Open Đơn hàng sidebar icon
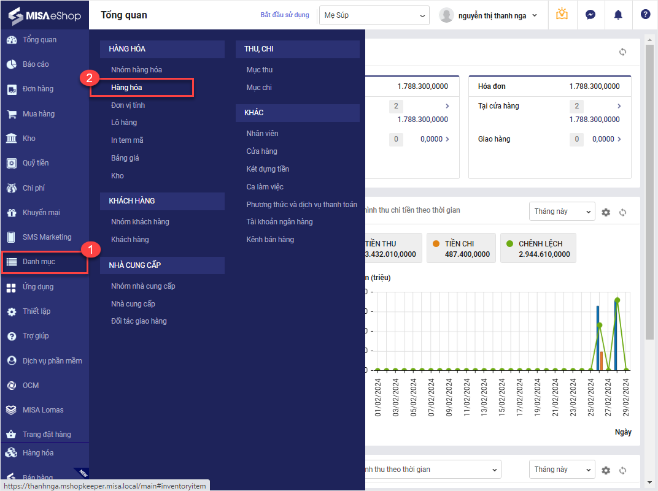The height and width of the screenshot is (491, 658). click(12, 89)
